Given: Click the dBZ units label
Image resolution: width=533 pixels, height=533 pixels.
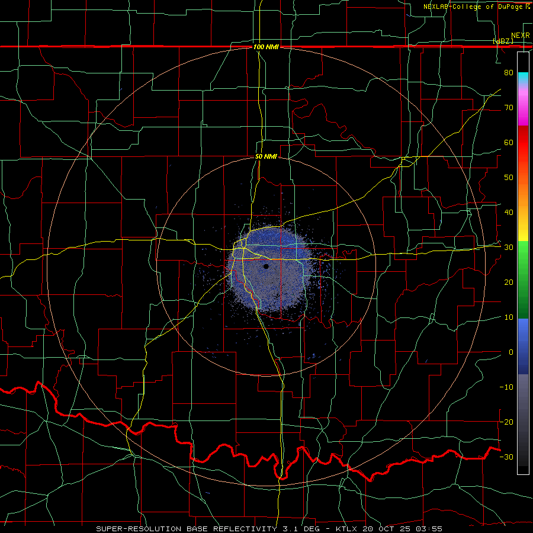Looking at the screenshot, I should (503, 41).
